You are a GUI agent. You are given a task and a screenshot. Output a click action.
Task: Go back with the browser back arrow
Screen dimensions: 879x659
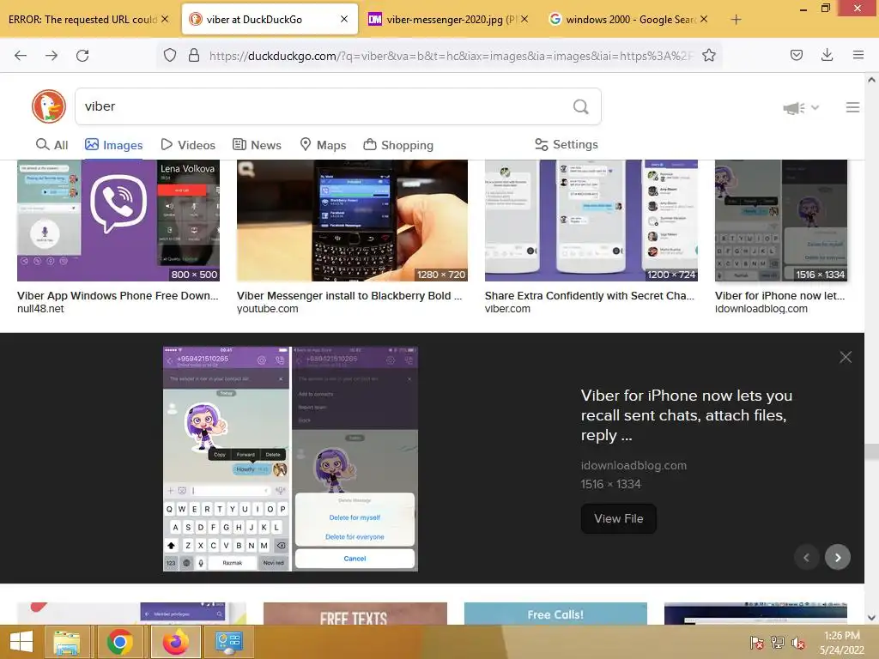21,56
